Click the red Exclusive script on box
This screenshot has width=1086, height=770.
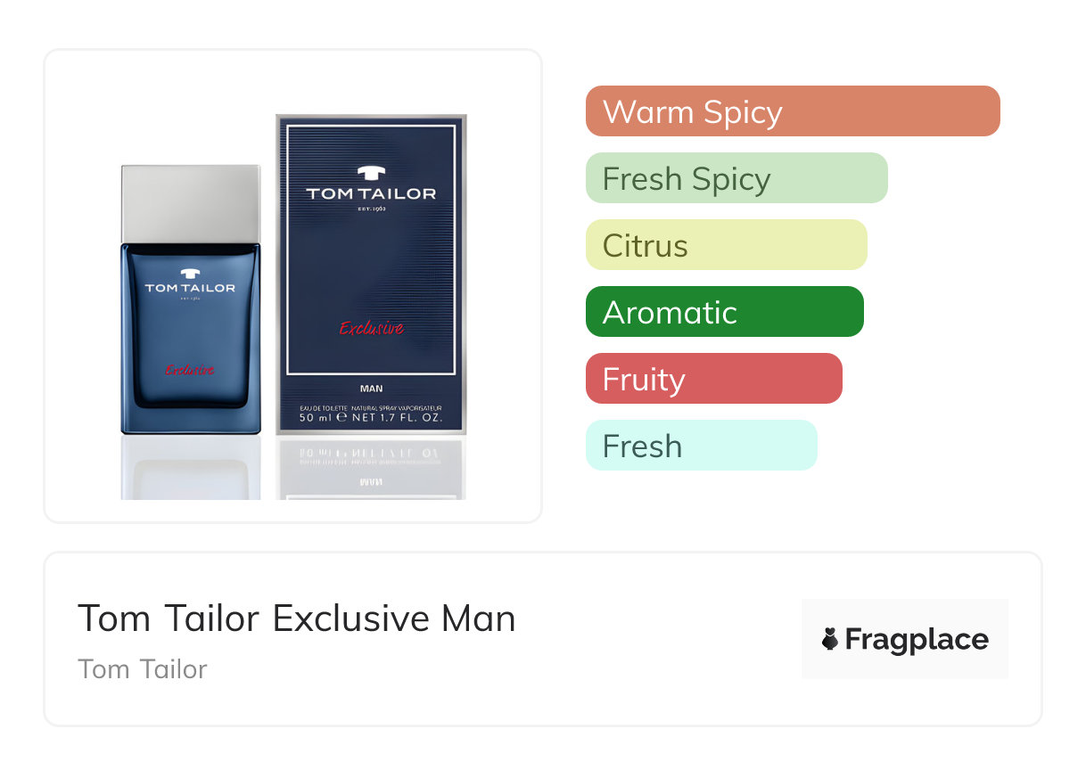372,329
